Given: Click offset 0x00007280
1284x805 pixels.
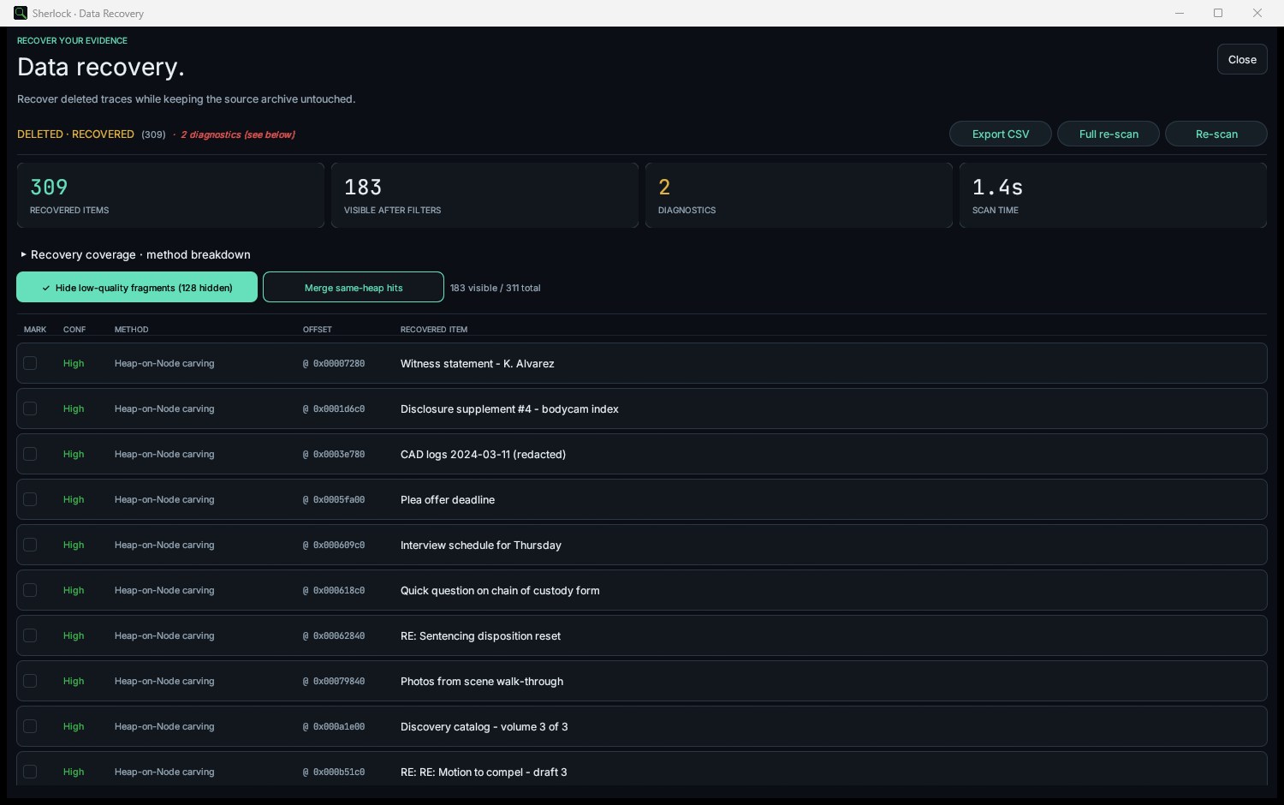Looking at the screenshot, I should click(334, 363).
